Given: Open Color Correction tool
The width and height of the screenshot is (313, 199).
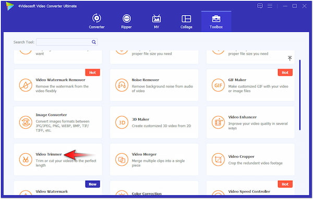Looking at the screenshot, I should pyautogui.click(x=154, y=188).
